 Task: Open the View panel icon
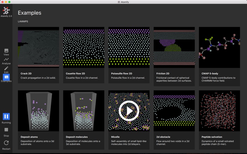[6, 51]
